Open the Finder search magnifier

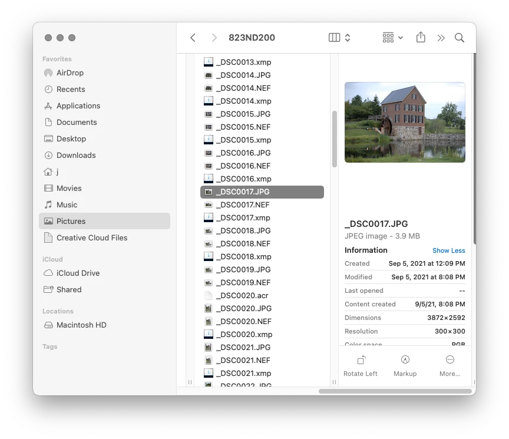pos(460,38)
